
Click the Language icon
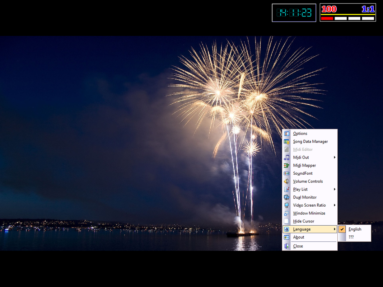click(x=286, y=229)
